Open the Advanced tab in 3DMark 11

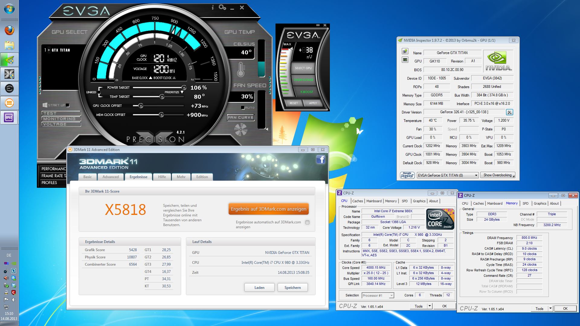coord(111,177)
